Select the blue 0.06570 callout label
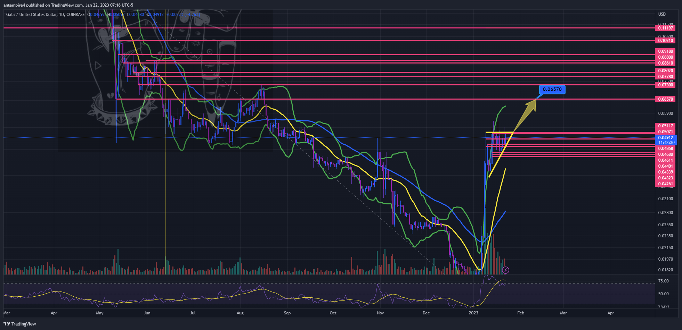The image size is (682, 330). pyautogui.click(x=552, y=89)
